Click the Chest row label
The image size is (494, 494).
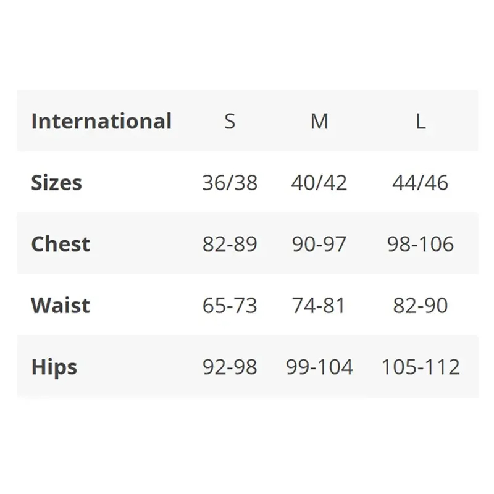[61, 244]
